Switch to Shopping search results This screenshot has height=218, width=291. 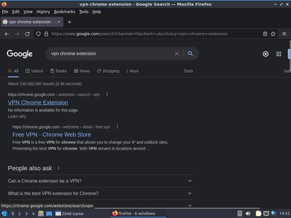click(x=108, y=71)
